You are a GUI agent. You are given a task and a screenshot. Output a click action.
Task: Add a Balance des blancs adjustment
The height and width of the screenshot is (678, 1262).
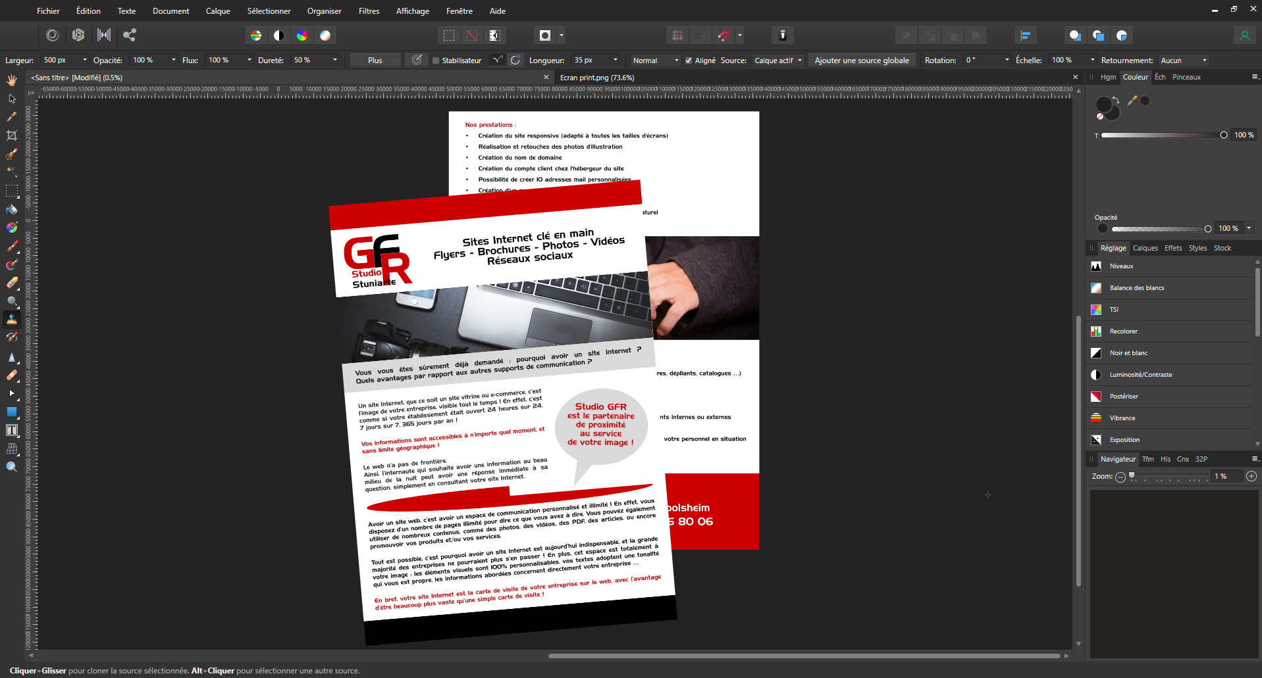point(1169,288)
